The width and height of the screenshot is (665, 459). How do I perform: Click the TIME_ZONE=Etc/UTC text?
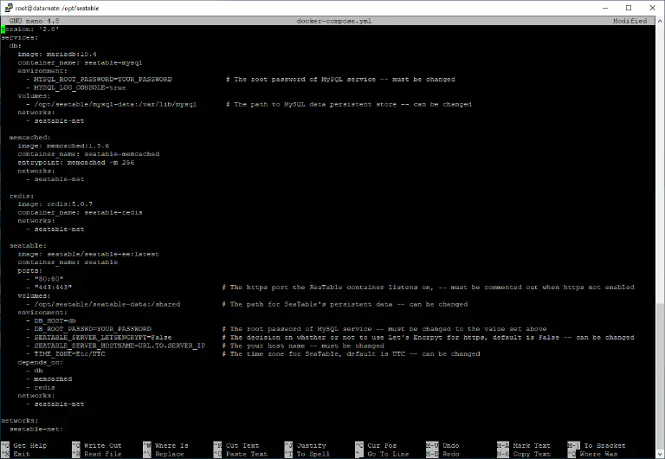coord(69,354)
